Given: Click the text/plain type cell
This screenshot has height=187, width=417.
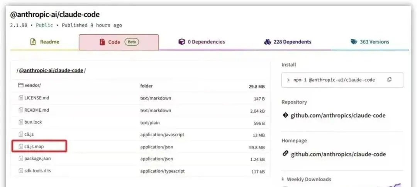Looking at the screenshot, I should [x=150, y=123].
